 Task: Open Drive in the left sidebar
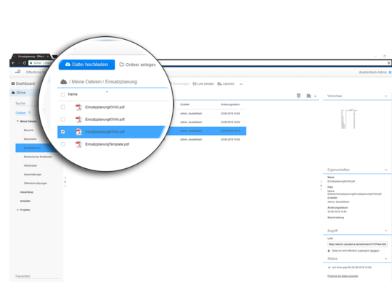coord(19,93)
